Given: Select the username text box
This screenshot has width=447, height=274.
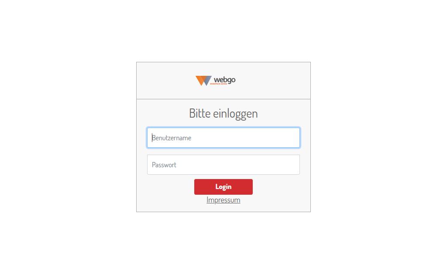Looking at the screenshot, I should tap(223, 138).
